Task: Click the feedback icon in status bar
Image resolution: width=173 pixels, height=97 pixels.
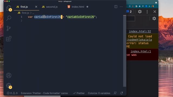Action: (x=115, y=93)
